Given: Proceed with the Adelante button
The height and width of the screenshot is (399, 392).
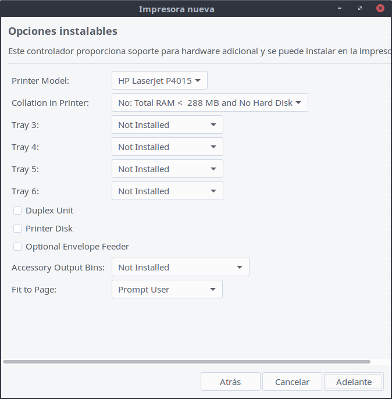Looking at the screenshot, I should click(354, 382).
